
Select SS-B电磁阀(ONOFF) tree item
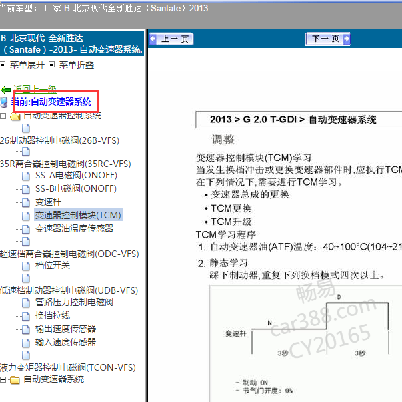click(76, 188)
